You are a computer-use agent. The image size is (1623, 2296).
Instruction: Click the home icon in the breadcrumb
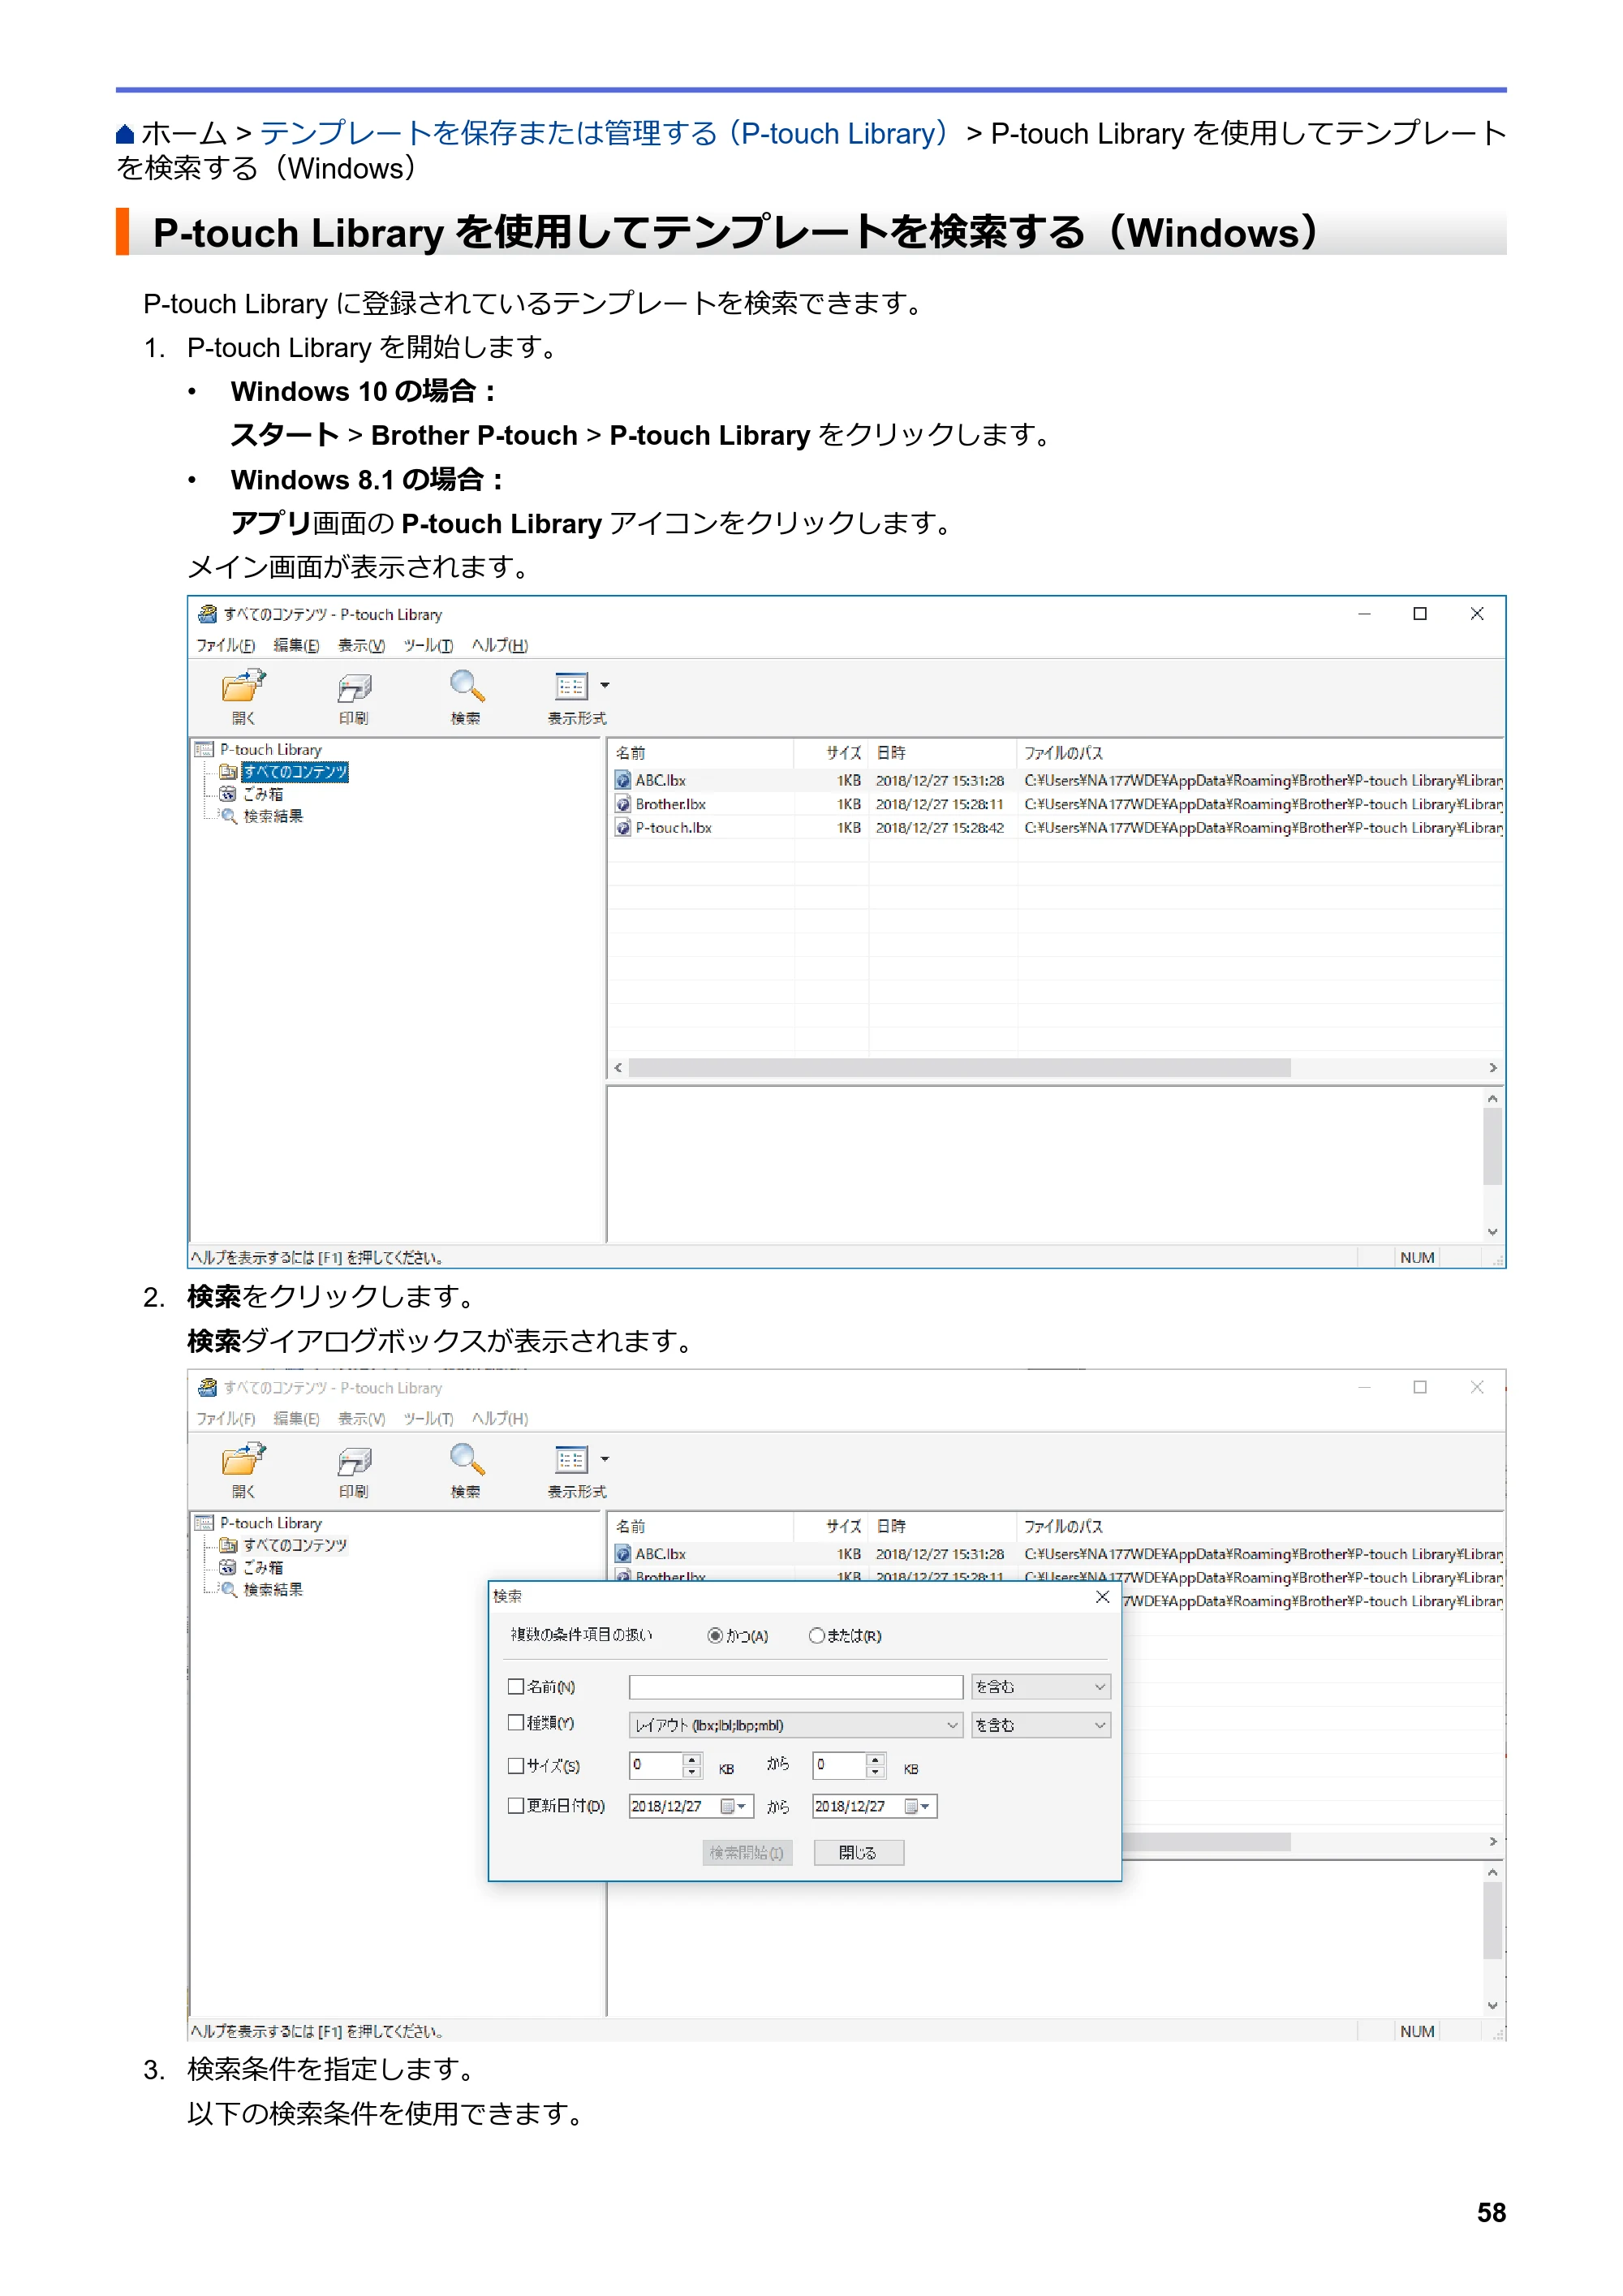tap(125, 134)
